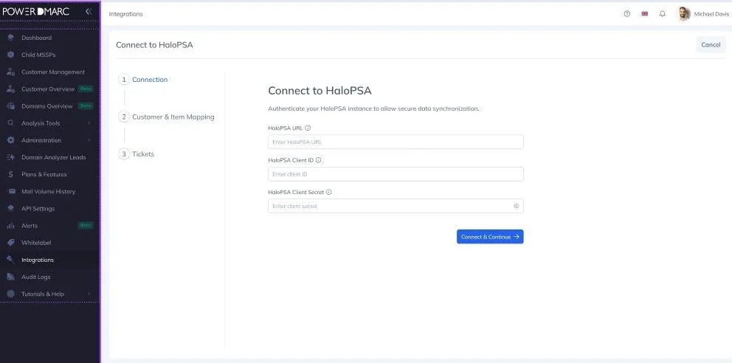This screenshot has width=732, height=363.
Task: Click the API Settings sidebar icon
Action: pyautogui.click(x=11, y=209)
